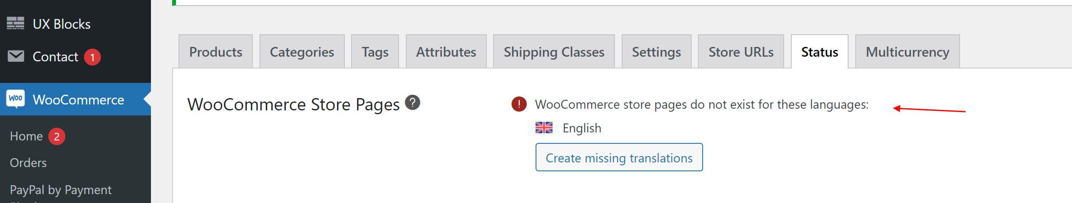Viewport: 1072px width, 203px height.
Task: Click the help question mark icon
Action: pyautogui.click(x=412, y=102)
